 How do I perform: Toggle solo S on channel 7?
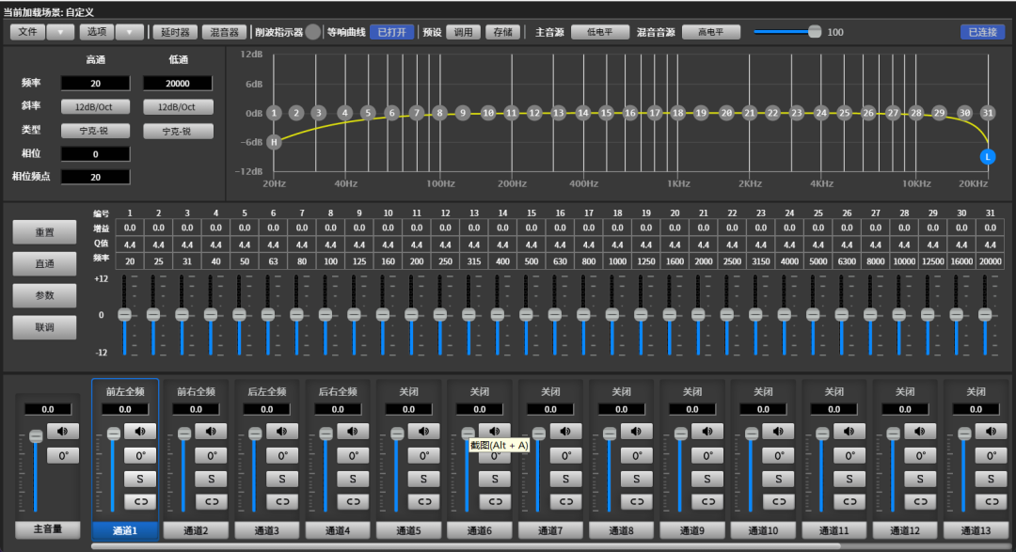(565, 479)
